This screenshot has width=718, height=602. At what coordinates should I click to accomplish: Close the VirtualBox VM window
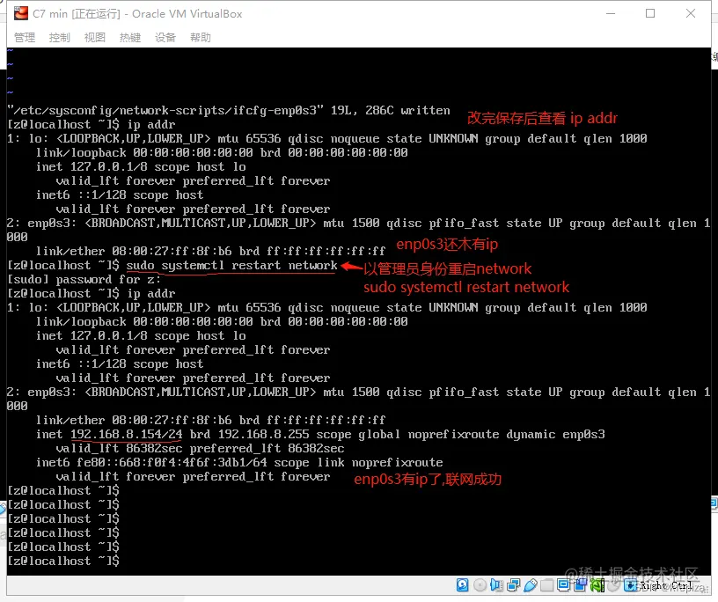coord(691,14)
